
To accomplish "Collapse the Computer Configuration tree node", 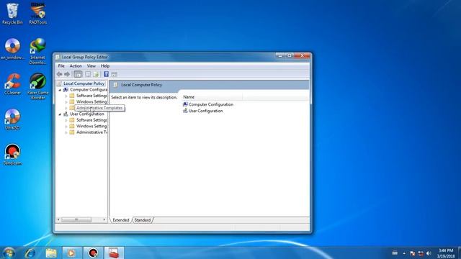I will pos(60,90).
